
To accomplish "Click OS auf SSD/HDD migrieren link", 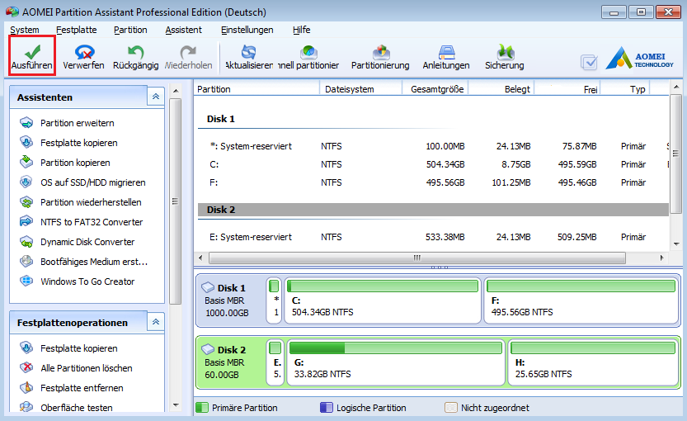I will pos(92,182).
